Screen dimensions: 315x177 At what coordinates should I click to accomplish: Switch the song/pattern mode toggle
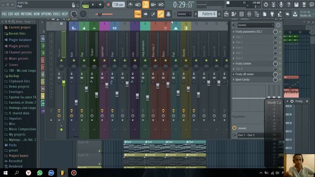tap(86, 5)
